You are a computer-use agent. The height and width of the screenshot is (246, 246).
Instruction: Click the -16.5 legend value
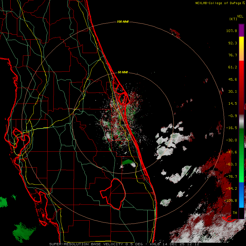click(x=232, y=128)
